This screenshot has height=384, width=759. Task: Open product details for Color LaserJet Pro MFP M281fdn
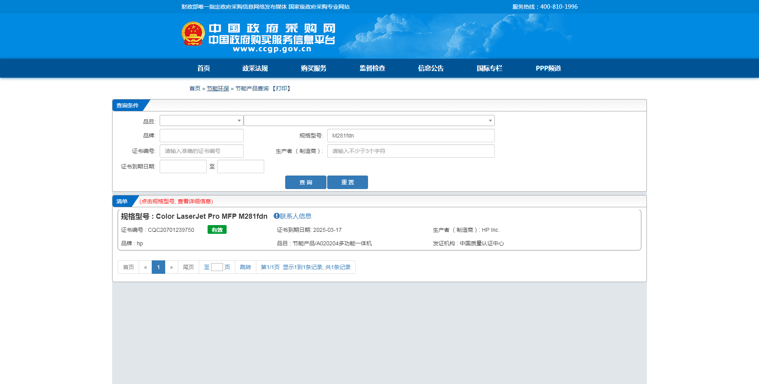[x=212, y=216]
